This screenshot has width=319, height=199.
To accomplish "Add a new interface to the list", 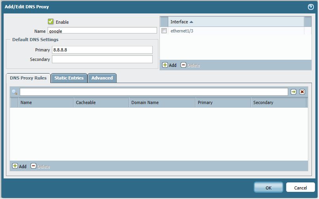I will [169, 65].
